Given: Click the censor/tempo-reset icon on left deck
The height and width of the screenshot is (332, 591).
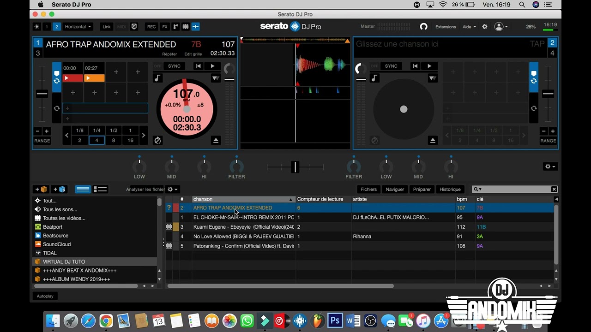Looking at the screenshot, I should [158, 140].
